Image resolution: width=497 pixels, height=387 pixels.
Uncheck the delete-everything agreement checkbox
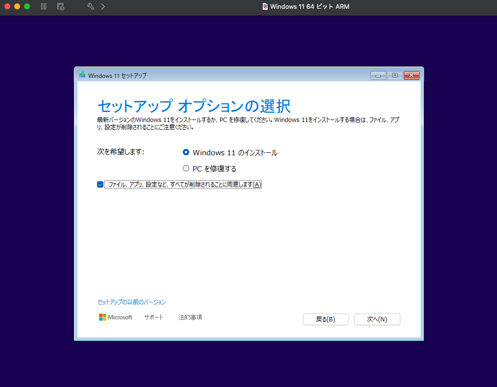point(100,185)
